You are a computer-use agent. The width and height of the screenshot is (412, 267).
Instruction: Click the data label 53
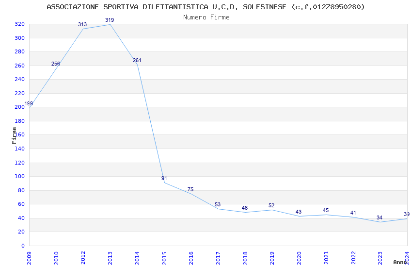218,204
